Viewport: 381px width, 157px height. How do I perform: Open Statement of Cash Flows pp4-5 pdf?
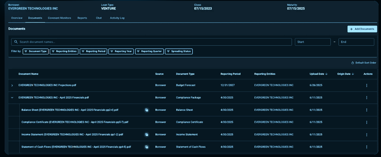(x=76, y=147)
